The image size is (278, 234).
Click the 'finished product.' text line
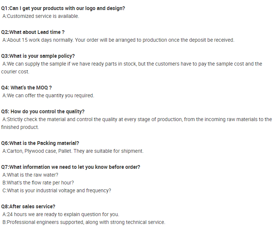click(x=20, y=127)
